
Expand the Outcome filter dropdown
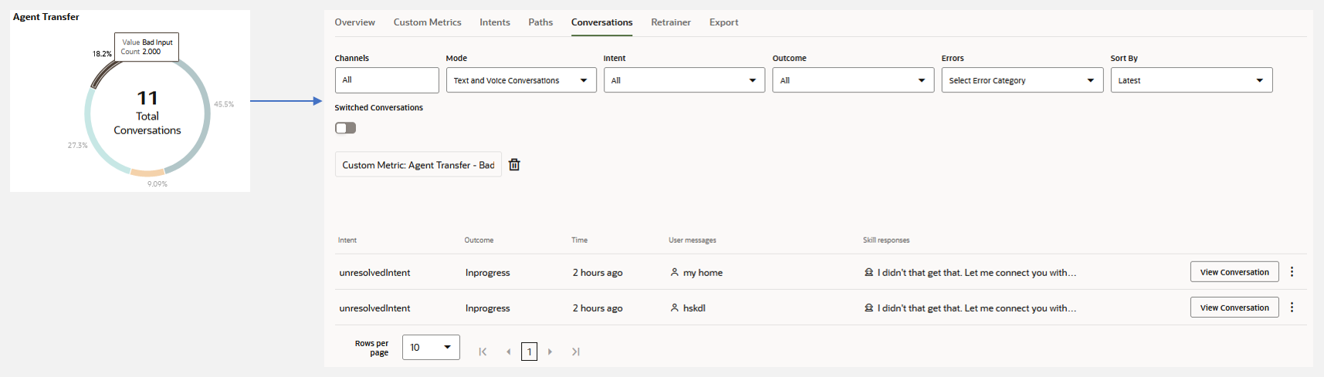[x=852, y=80]
